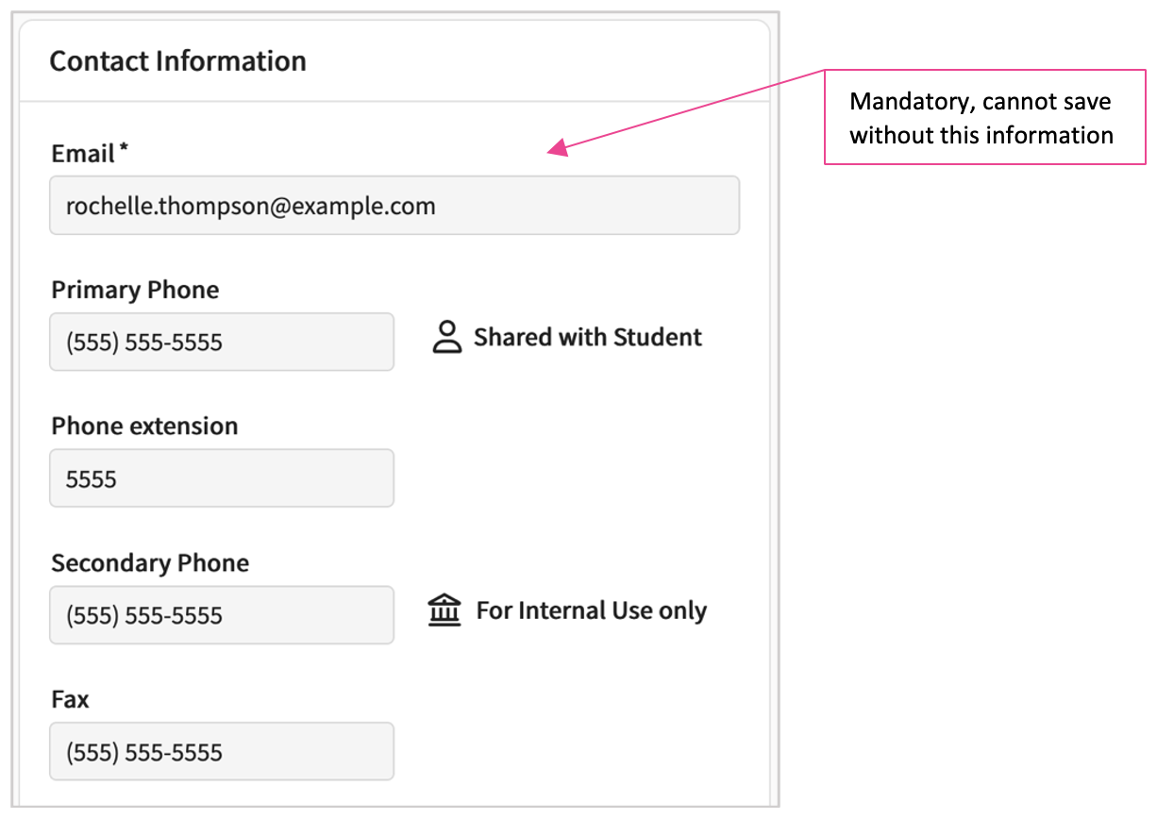Click the rochelle.thompson@example.com address text
Screen dimensions: 1157x819
click(250, 206)
